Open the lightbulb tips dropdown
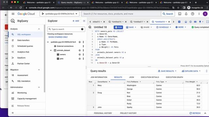 coord(201,22)
